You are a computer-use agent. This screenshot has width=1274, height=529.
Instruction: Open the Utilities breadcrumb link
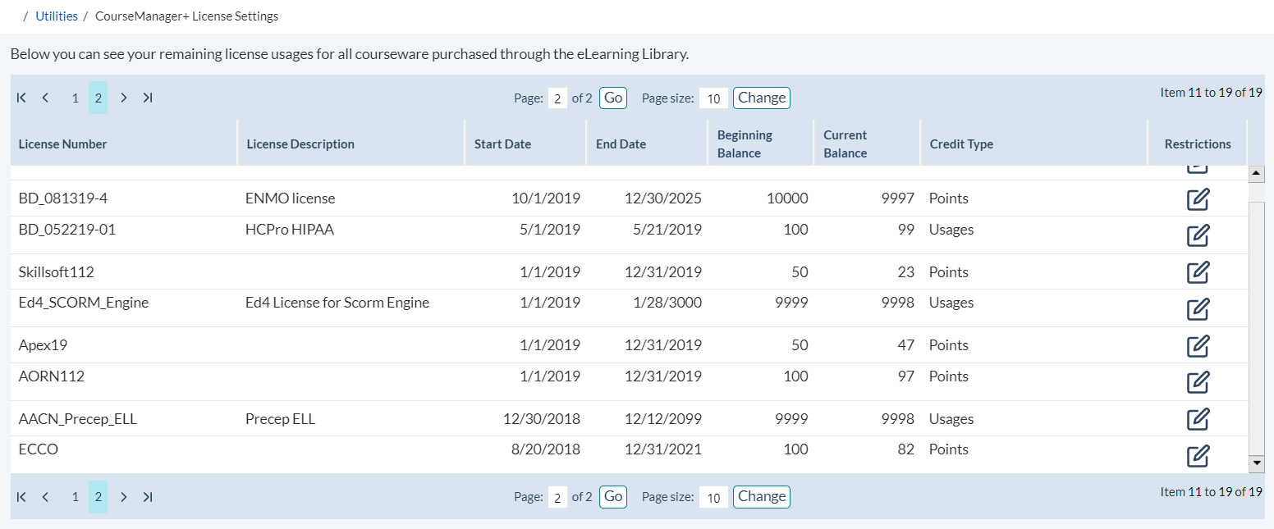[57, 16]
